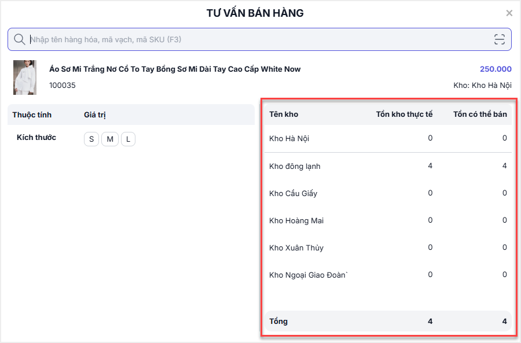This screenshot has height=343, width=521.
Task: Click the Tồn có thể bán header
Action: tap(480, 114)
